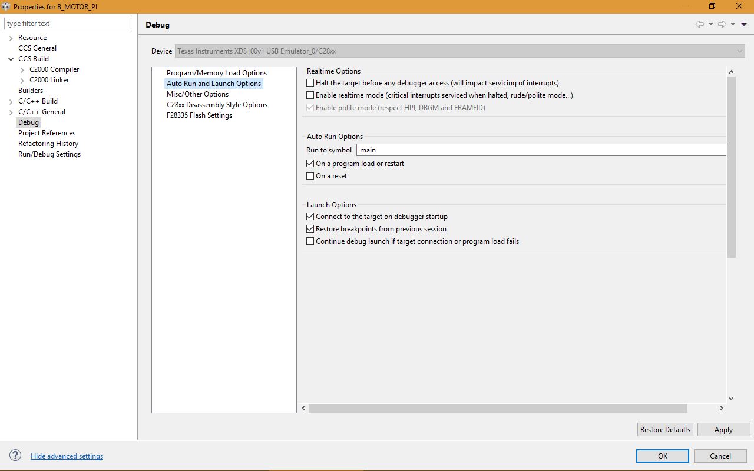Image resolution: width=754 pixels, height=471 pixels.
Task: Collapse the CCS Build tree node
Action: tap(11, 59)
